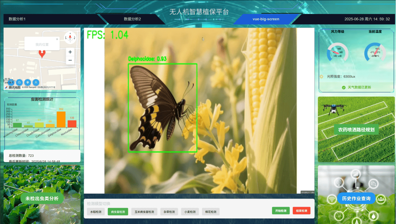
Task: Click bar-chart icon above 历史作业查询
Action: click(x=355, y=174)
